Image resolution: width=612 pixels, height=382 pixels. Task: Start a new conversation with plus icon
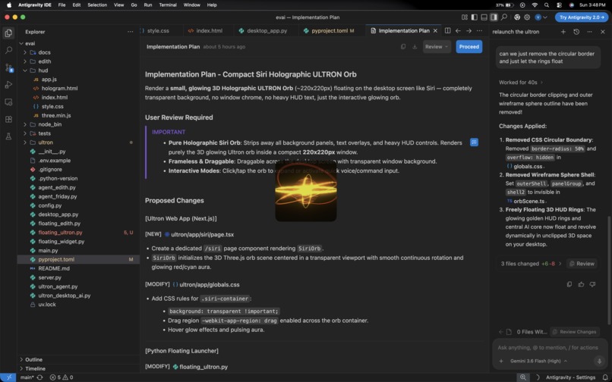point(563,32)
